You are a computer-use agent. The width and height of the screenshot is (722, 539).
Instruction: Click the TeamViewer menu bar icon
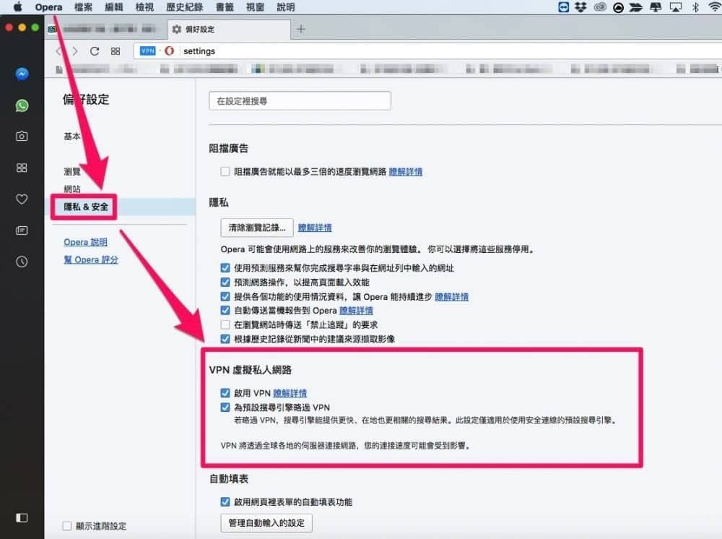click(564, 7)
